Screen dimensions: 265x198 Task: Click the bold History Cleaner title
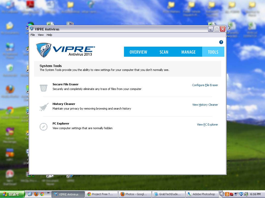point(64,104)
